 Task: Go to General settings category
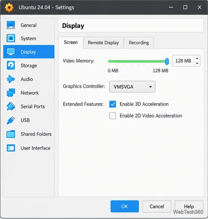point(29,25)
